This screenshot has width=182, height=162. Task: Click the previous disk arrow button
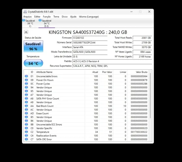pyautogui.click(x=26, y=32)
